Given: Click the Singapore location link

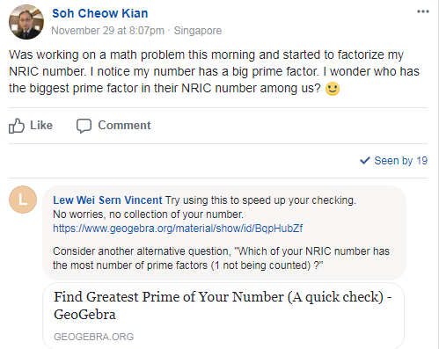Looking at the screenshot, I should 198,31.
